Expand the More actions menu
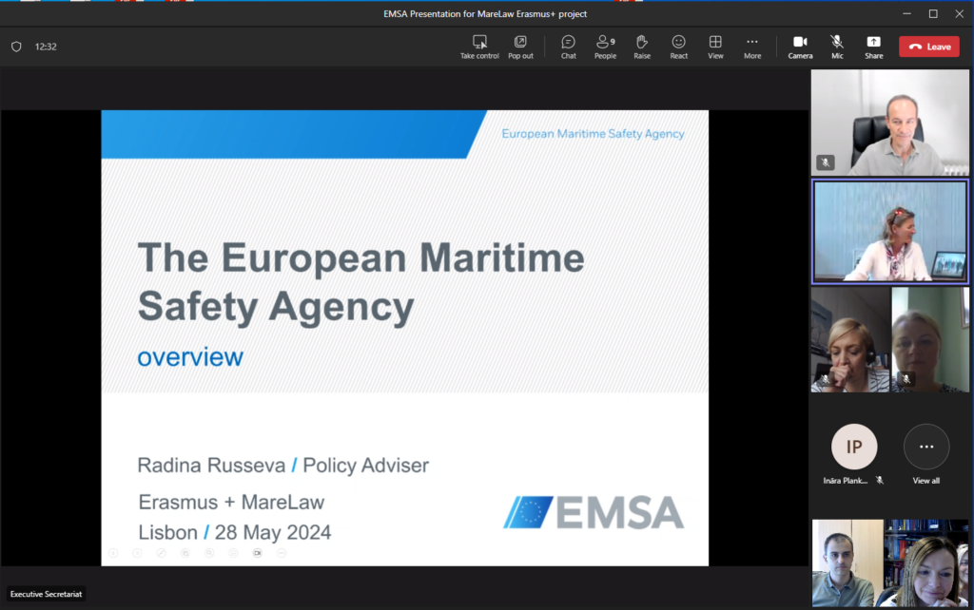Viewport: 974px width, 610px height. pos(752,46)
